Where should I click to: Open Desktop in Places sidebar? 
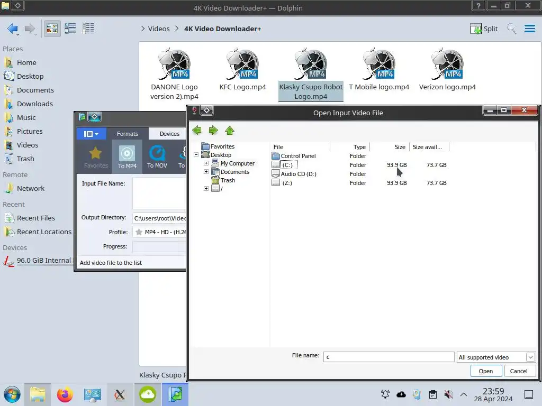(30, 76)
